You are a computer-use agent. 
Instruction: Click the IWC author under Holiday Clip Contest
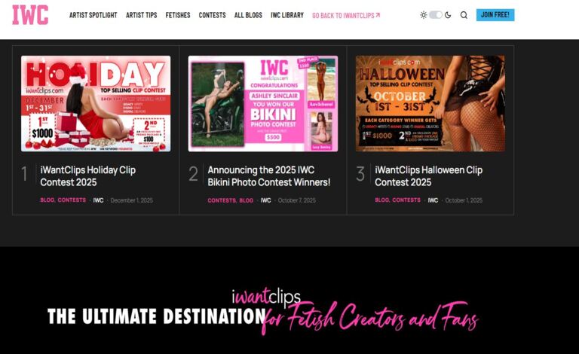98,200
